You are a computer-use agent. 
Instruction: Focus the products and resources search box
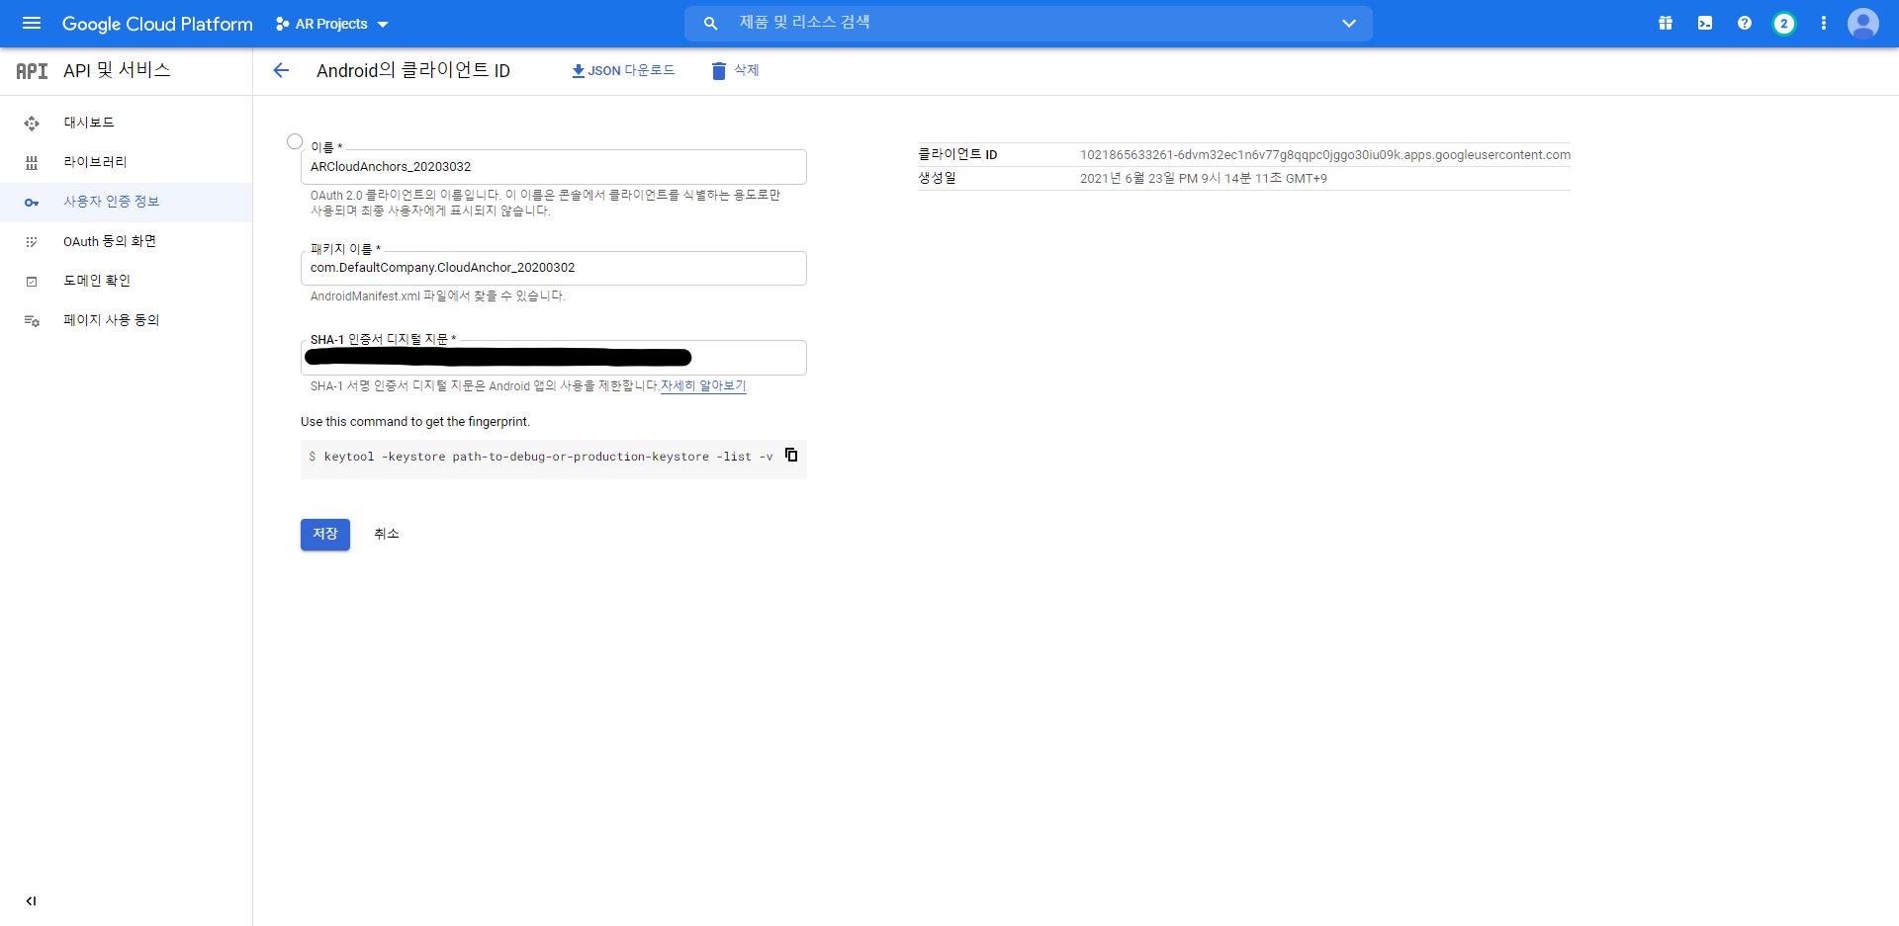(1029, 23)
